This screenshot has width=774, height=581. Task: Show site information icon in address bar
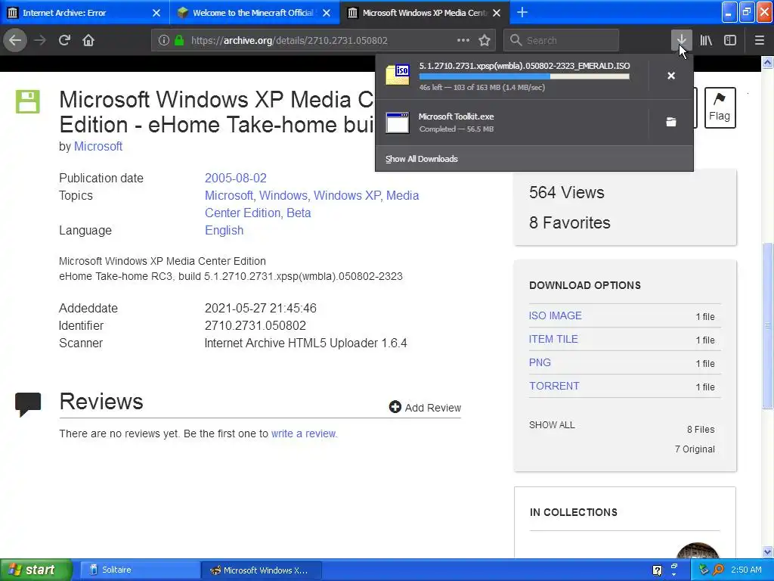[164, 41]
